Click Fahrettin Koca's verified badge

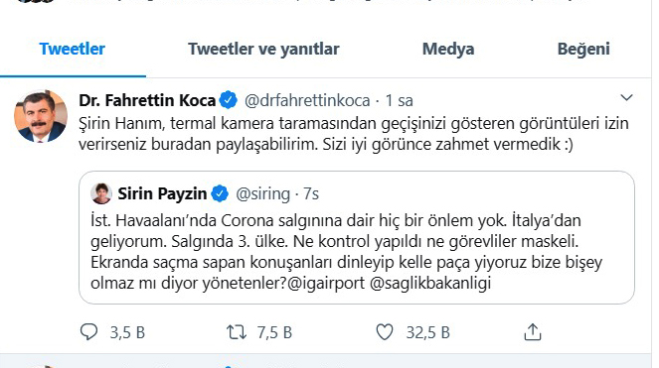(229, 100)
